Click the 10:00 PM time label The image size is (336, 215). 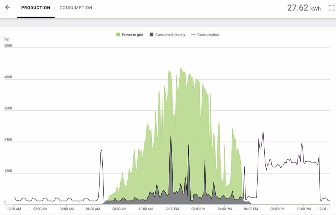(304, 209)
